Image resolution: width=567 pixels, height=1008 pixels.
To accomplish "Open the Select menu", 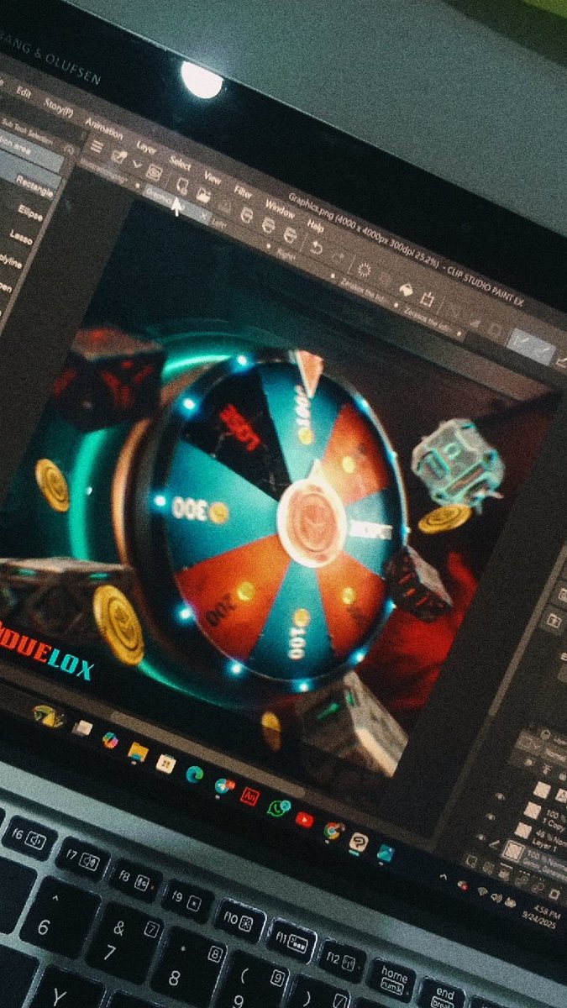I will pos(180,161).
